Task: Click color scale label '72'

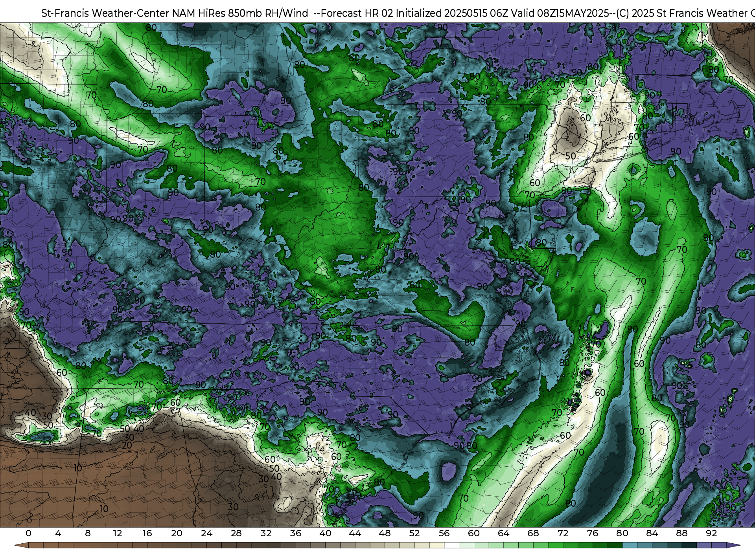Action: [563, 533]
